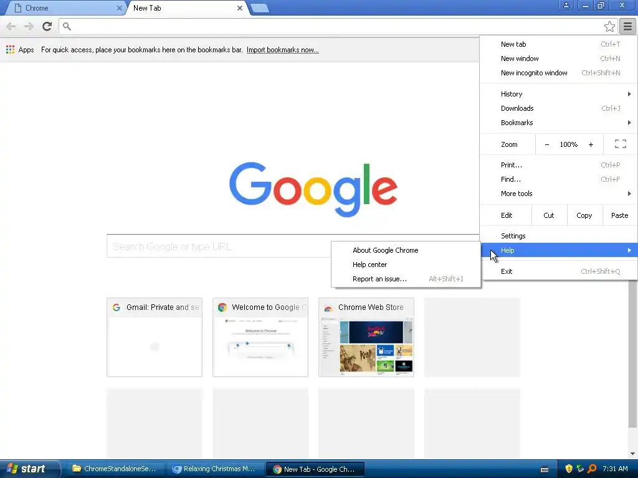Click the Google search box
The image size is (638, 478).
(220, 246)
